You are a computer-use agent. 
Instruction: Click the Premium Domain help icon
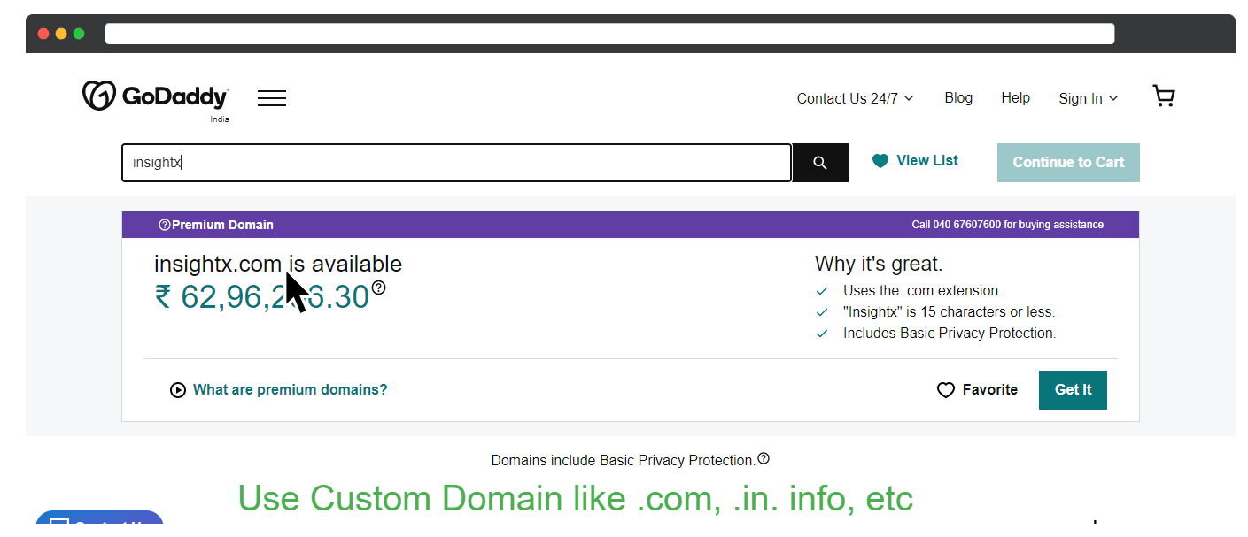click(164, 225)
